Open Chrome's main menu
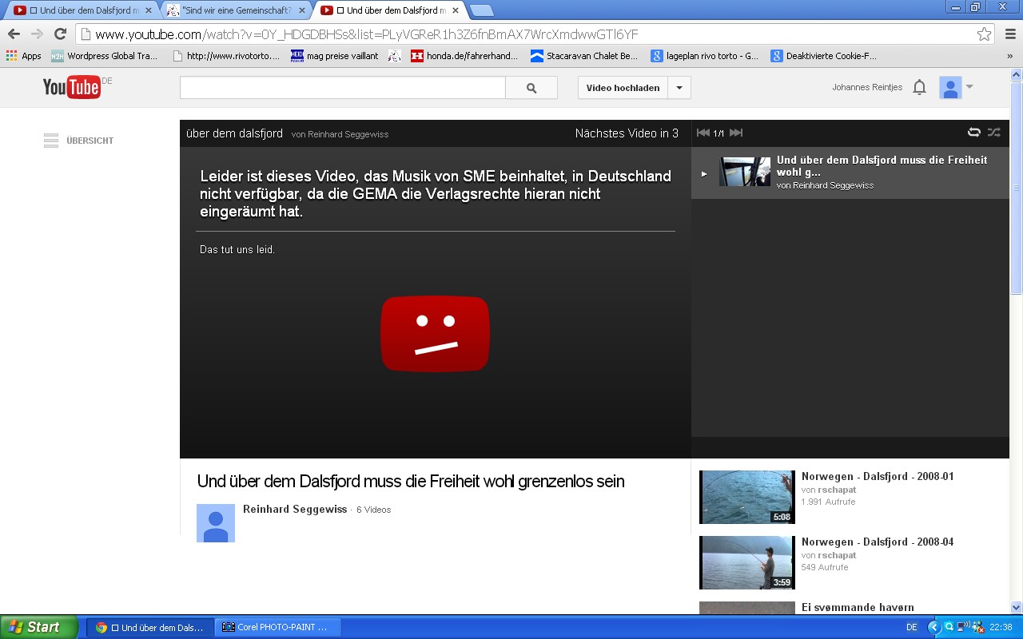1023x639 pixels. (1009, 34)
